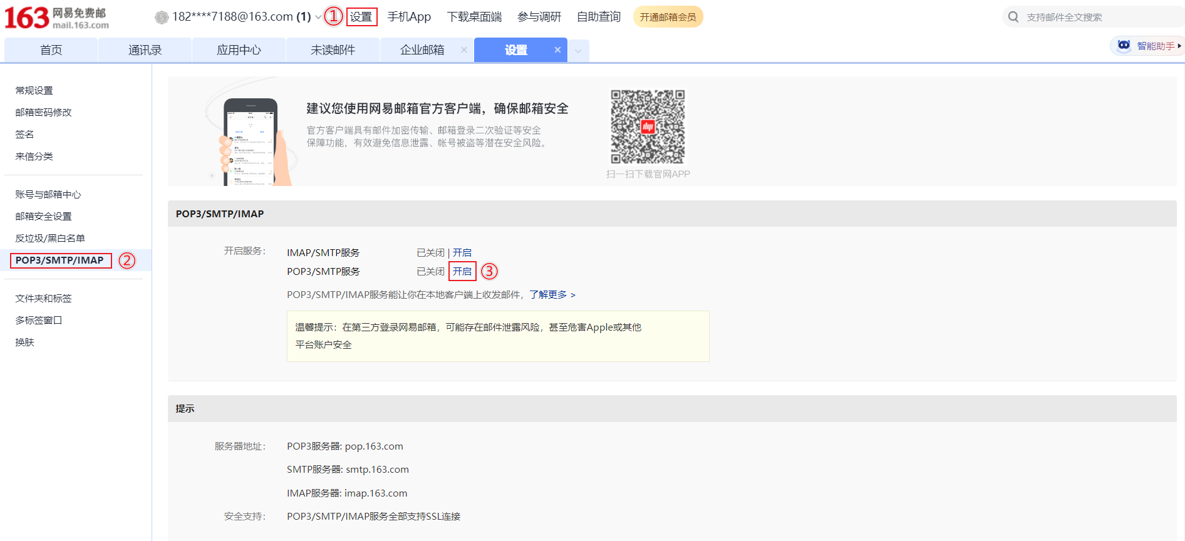Image resolution: width=1185 pixels, height=541 pixels.
Task: Switch to the 首页 tab
Action: (x=51, y=50)
